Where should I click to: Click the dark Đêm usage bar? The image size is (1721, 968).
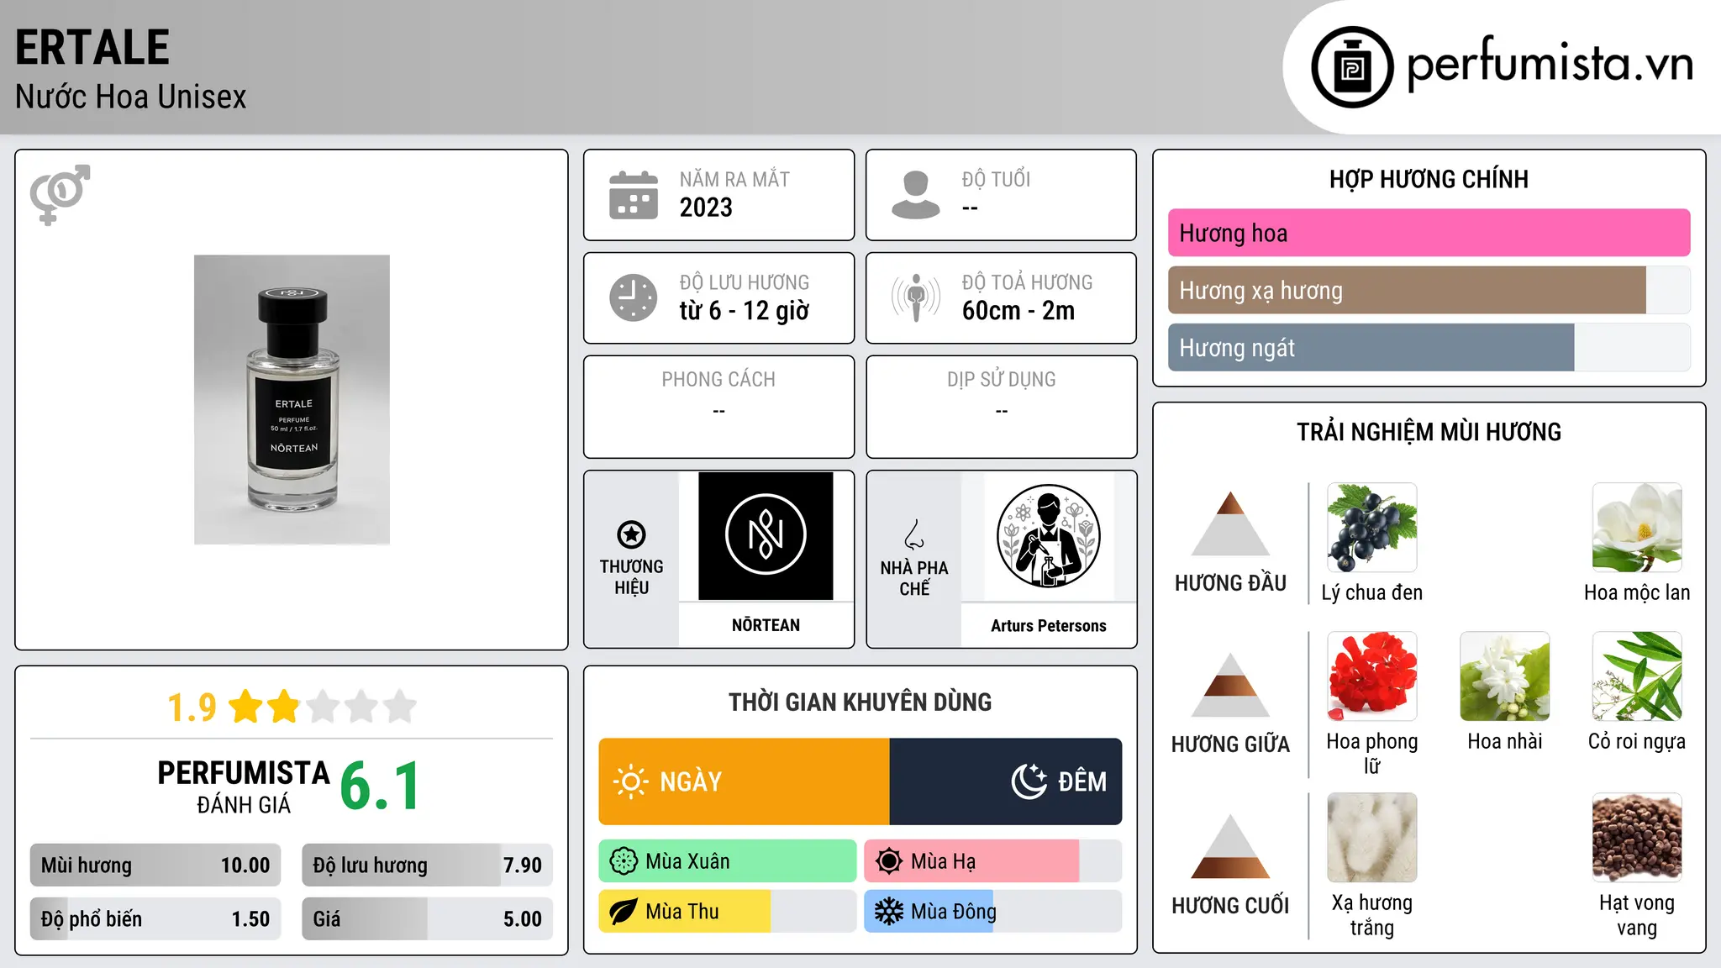[1006, 781]
